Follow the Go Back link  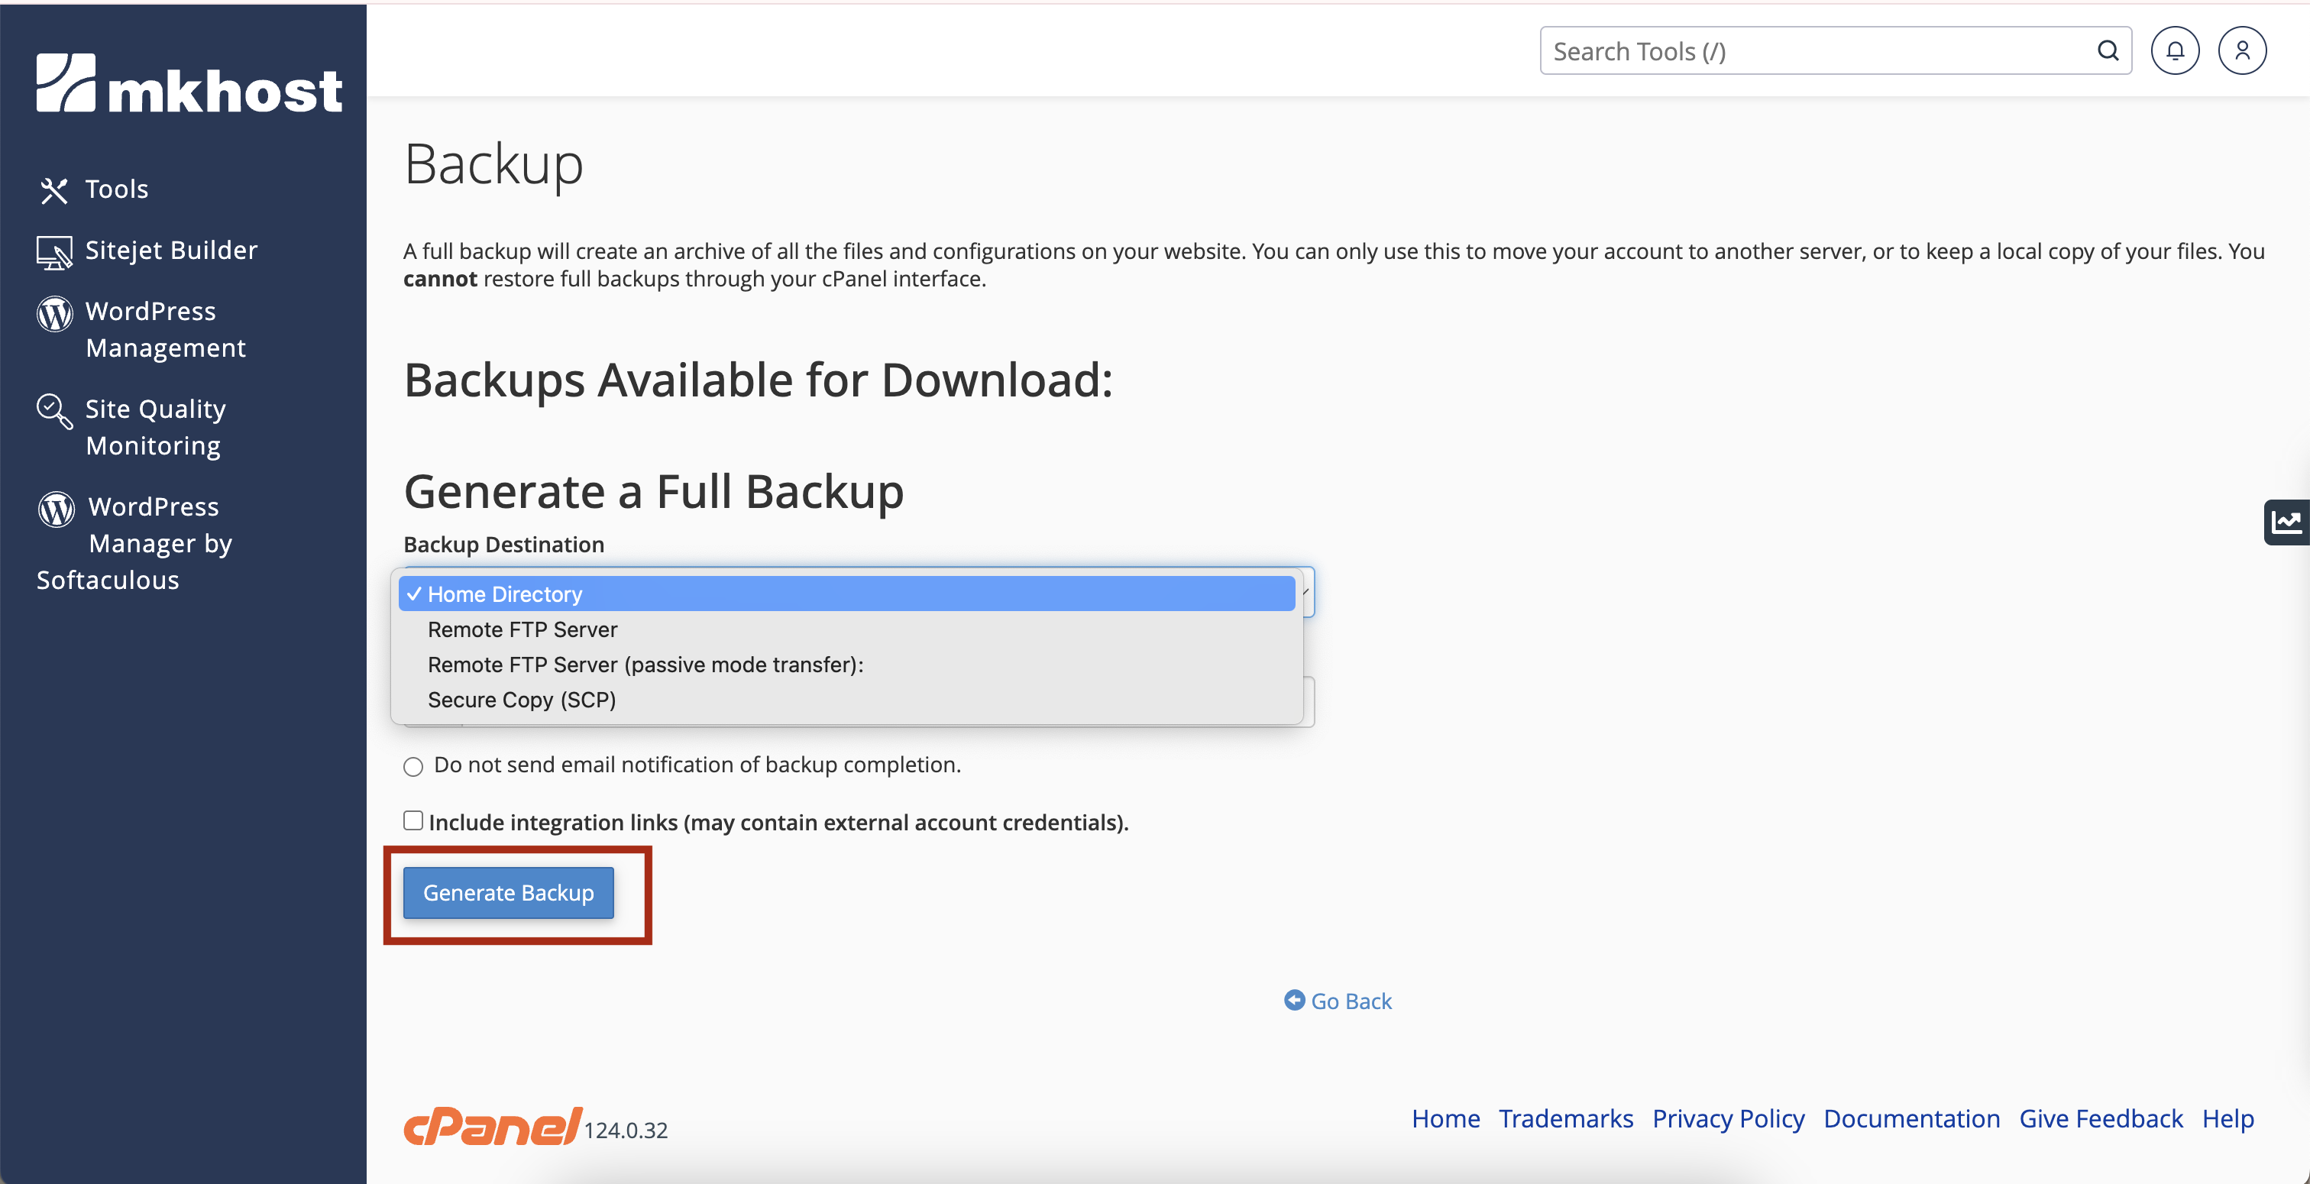point(1350,1001)
